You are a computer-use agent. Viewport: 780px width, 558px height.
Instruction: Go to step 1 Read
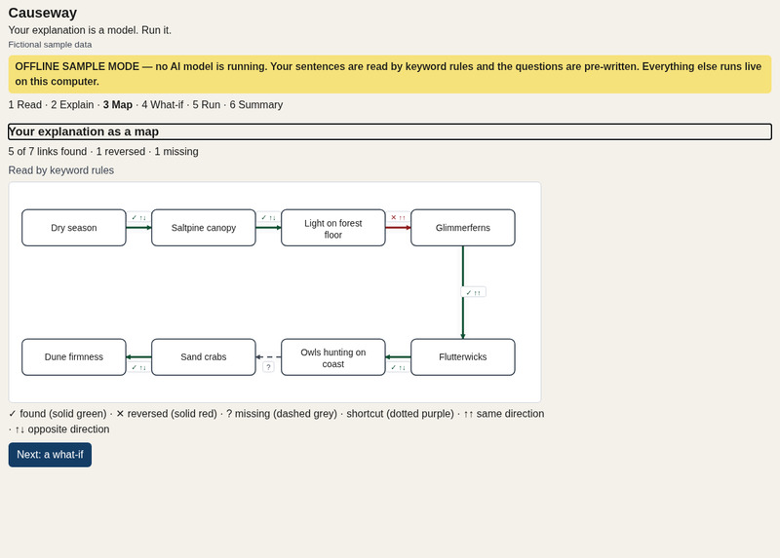[25, 105]
